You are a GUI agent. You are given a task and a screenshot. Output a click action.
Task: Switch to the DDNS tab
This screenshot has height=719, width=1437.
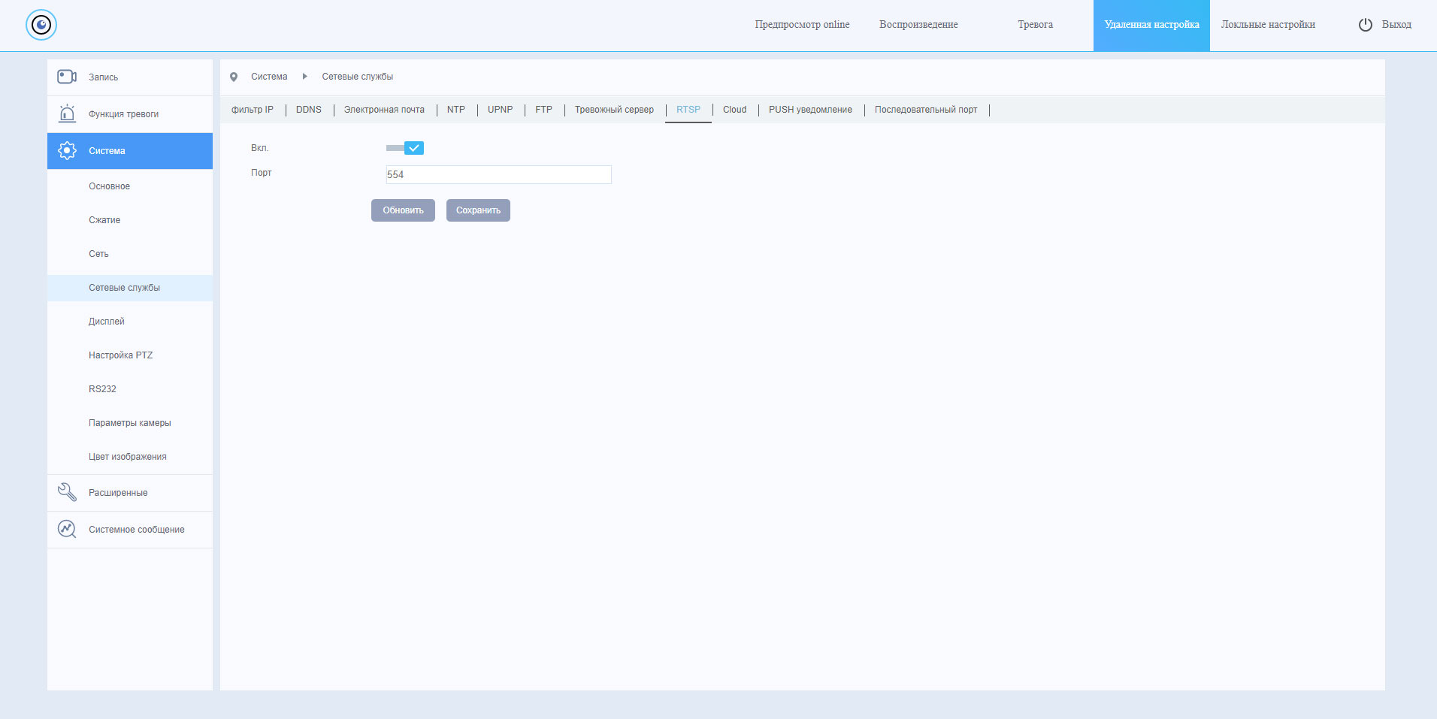pos(309,110)
